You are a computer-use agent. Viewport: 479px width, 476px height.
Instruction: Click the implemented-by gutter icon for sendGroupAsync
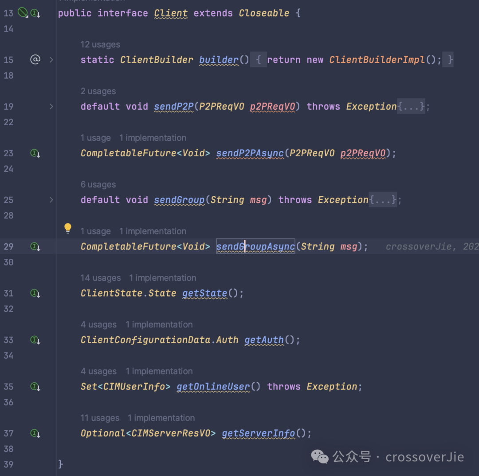(35, 246)
